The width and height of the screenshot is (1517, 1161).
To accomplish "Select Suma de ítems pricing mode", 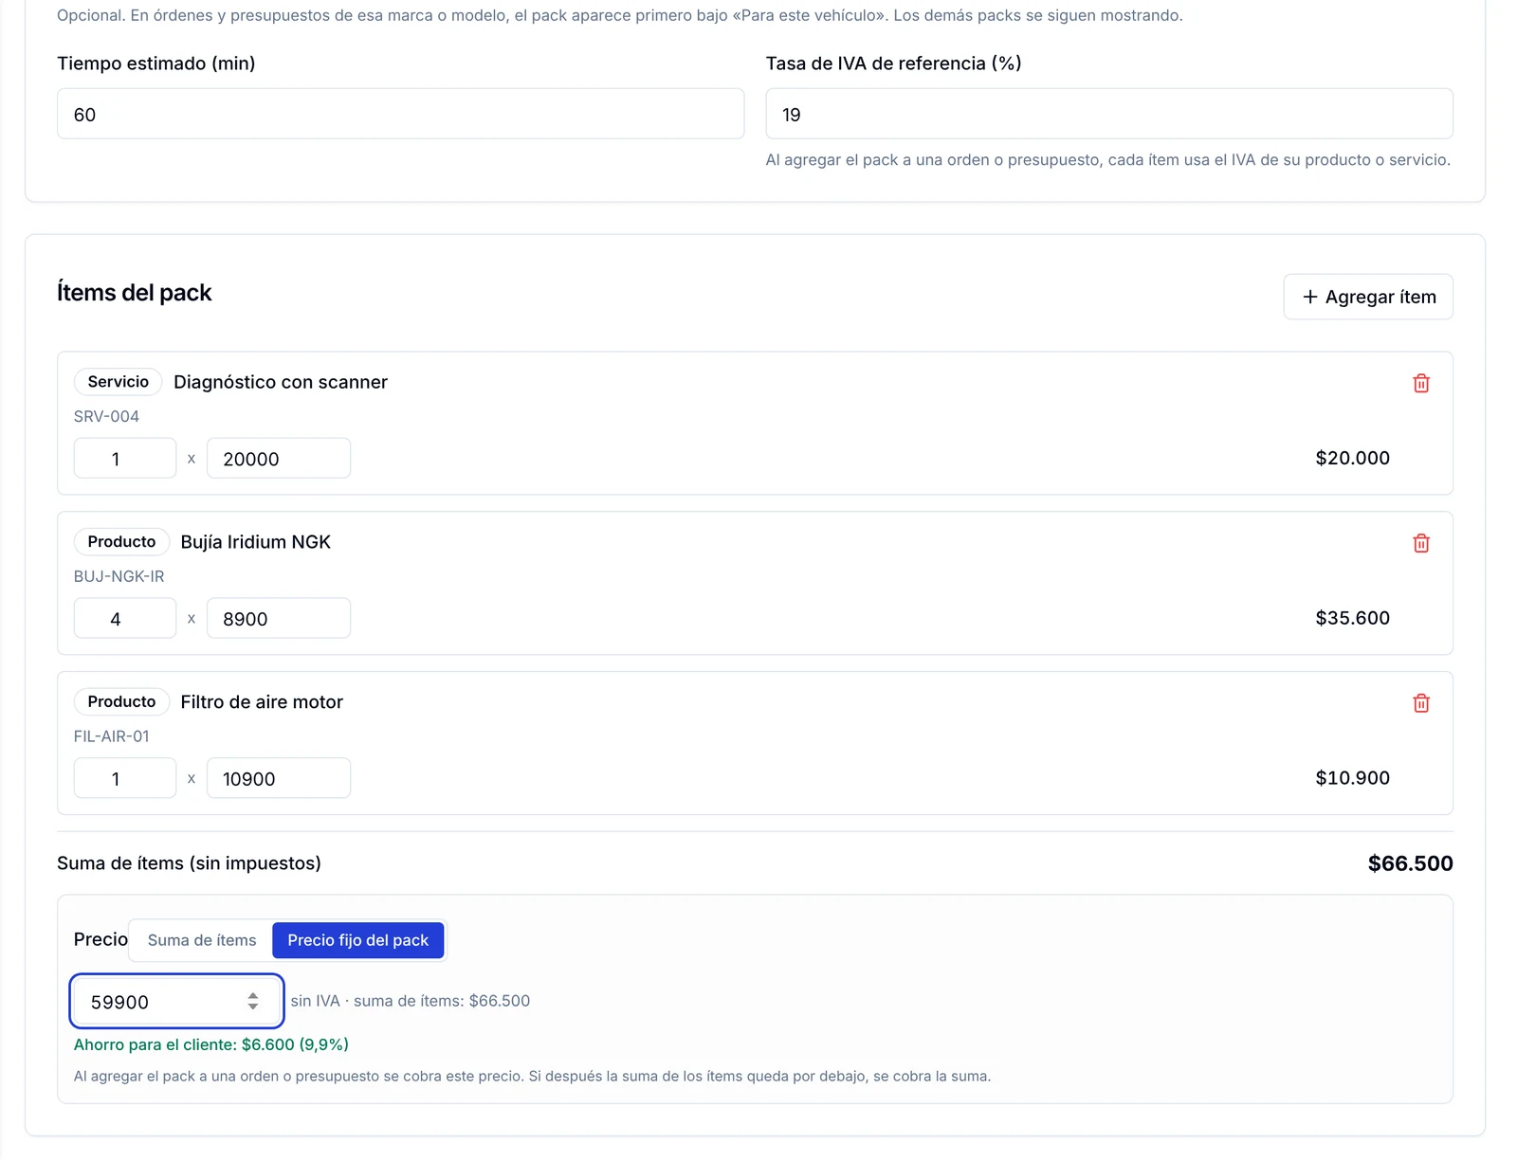I will tap(202, 940).
